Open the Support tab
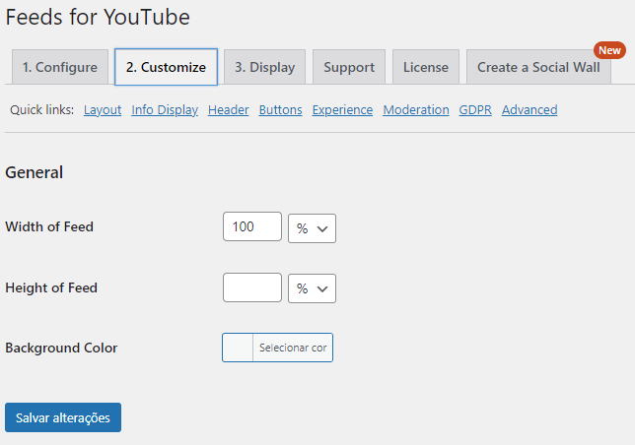 pyautogui.click(x=349, y=67)
